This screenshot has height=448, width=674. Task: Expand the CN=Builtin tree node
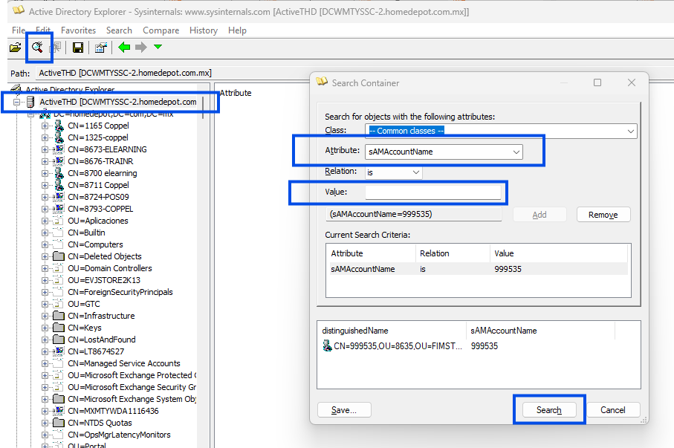pyautogui.click(x=45, y=233)
